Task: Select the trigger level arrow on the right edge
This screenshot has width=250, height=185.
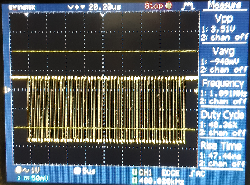Action: tap(196, 91)
